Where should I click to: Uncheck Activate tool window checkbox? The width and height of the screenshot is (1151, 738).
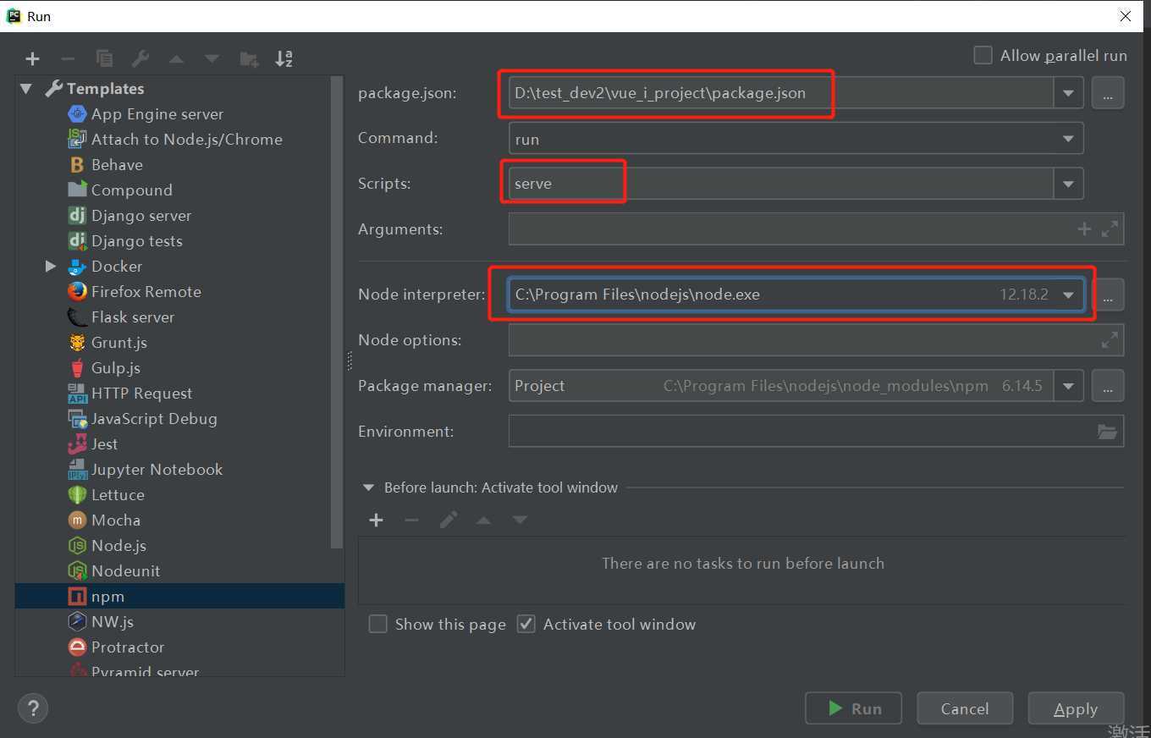coord(526,625)
